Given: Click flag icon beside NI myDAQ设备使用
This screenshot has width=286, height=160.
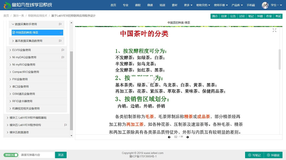Looking at the screenshot, I should pyautogui.click(x=63, y=57).
